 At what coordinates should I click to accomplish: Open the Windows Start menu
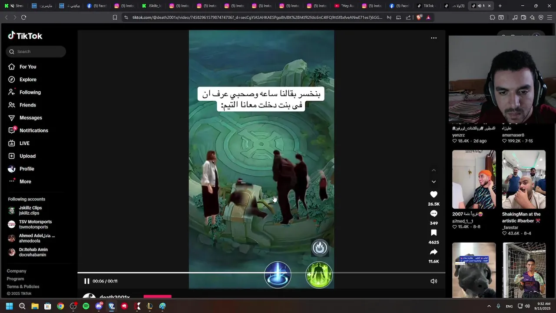click(x=9, y=306)
